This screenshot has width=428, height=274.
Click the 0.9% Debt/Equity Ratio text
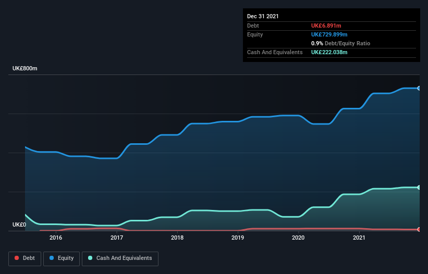point(340,43)
